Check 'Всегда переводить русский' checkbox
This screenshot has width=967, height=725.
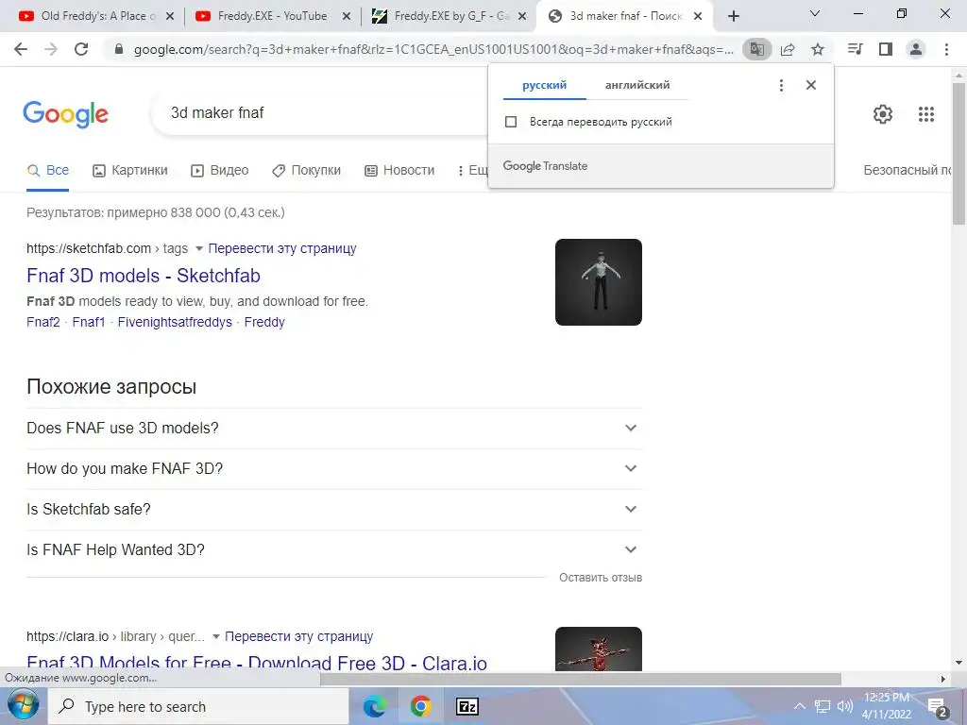tap(511, 122)
